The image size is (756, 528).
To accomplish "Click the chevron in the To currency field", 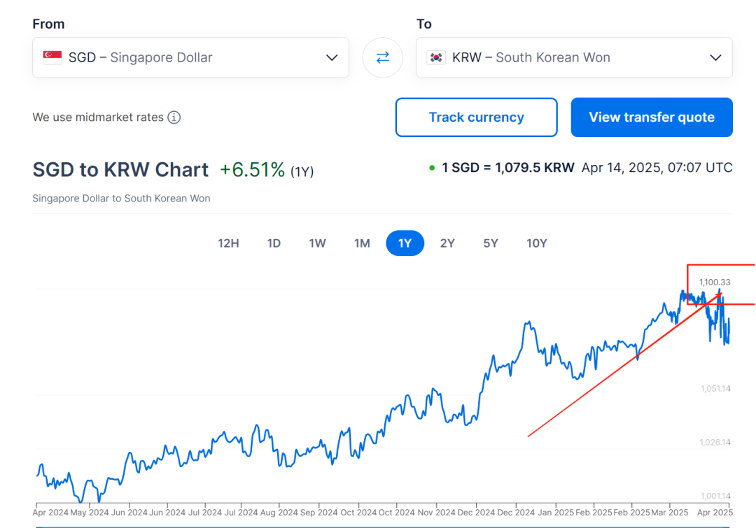I will (x=715, y=58).
